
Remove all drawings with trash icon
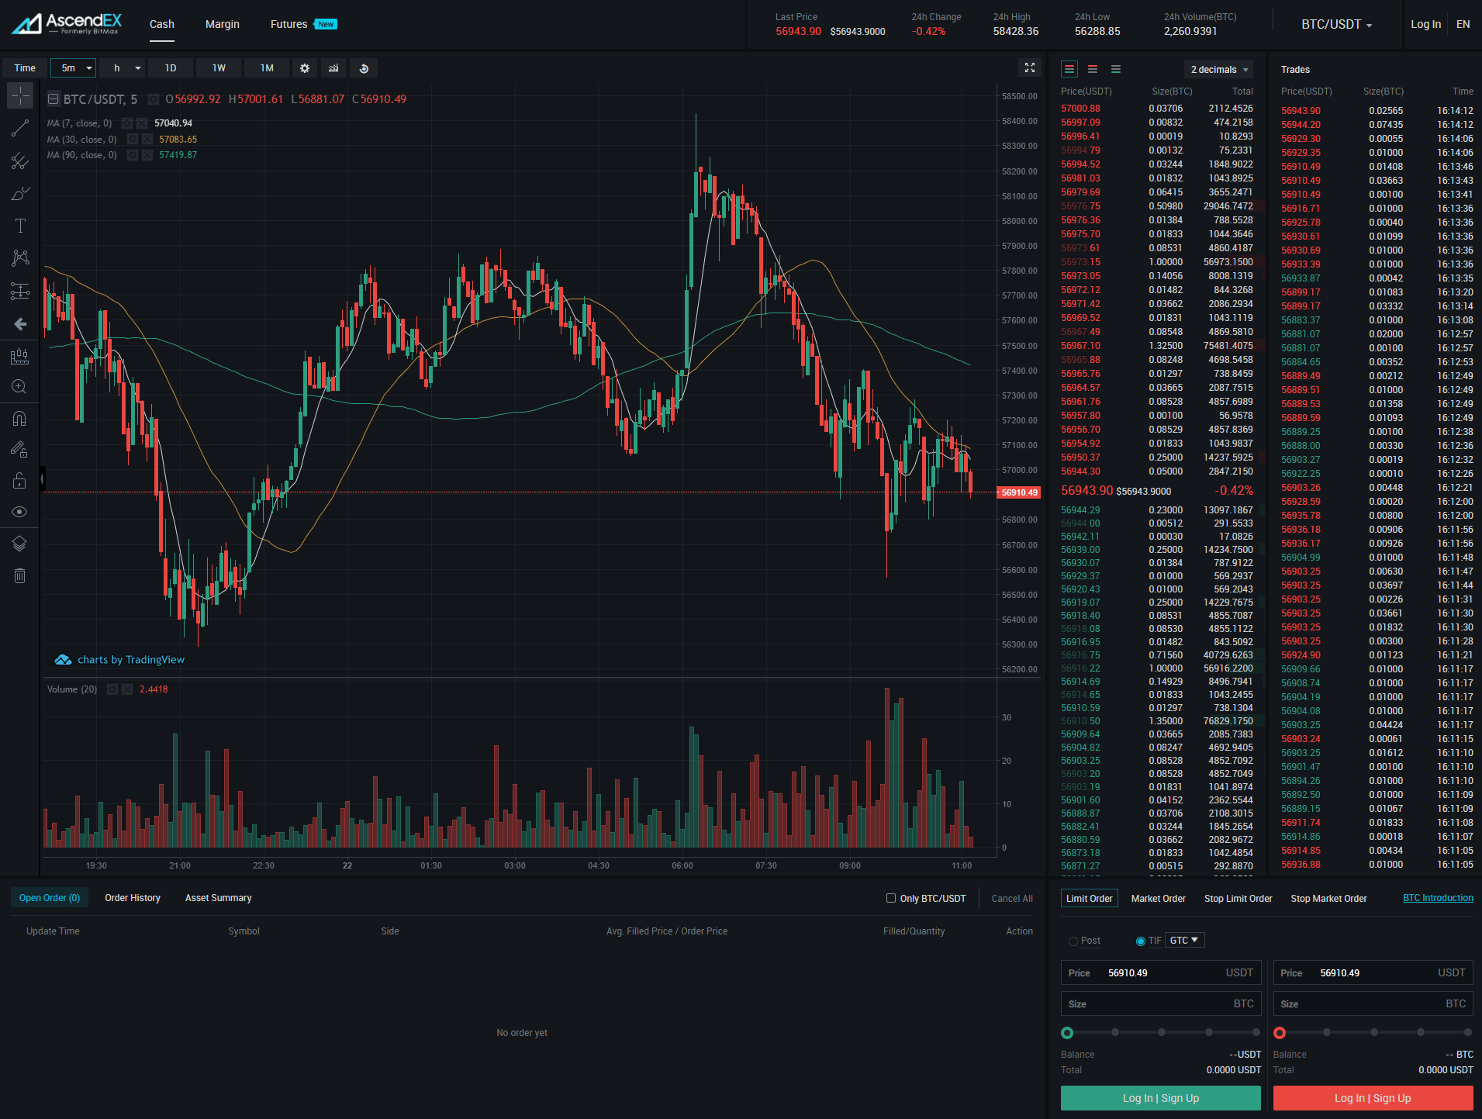pos(20,575)
